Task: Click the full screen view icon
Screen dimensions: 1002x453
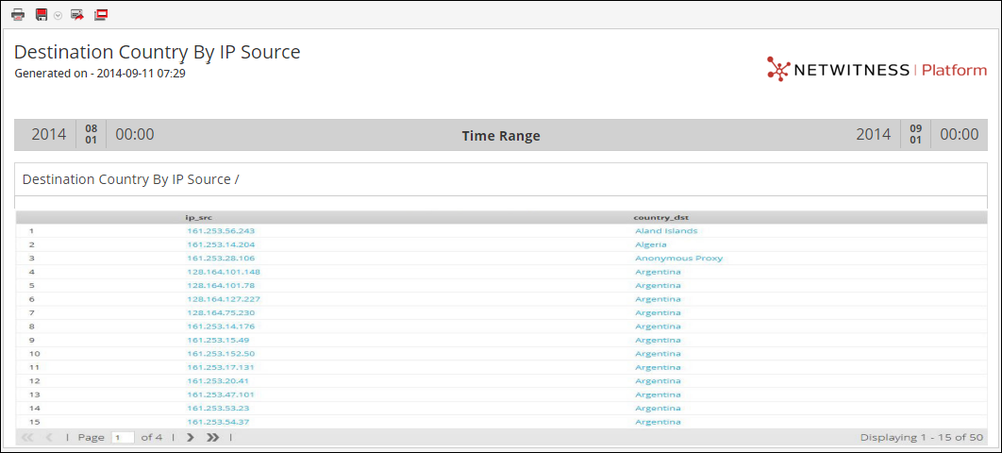Action: click(101, 15)
